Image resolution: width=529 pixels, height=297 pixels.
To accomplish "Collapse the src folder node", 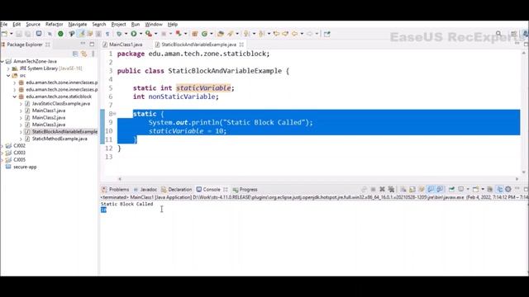I will [8, 75].
